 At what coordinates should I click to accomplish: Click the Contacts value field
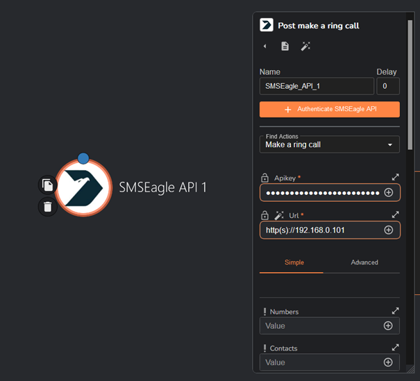pos(330,362)
